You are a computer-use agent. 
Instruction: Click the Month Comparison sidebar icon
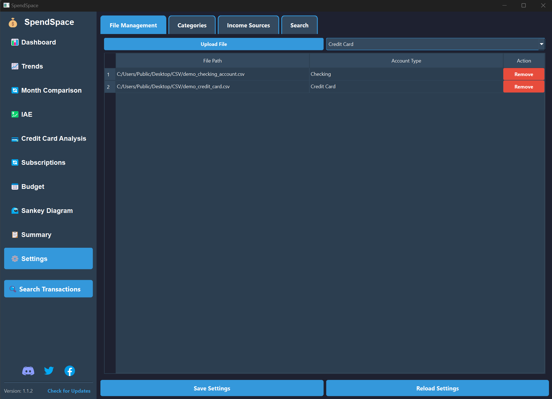15,90
